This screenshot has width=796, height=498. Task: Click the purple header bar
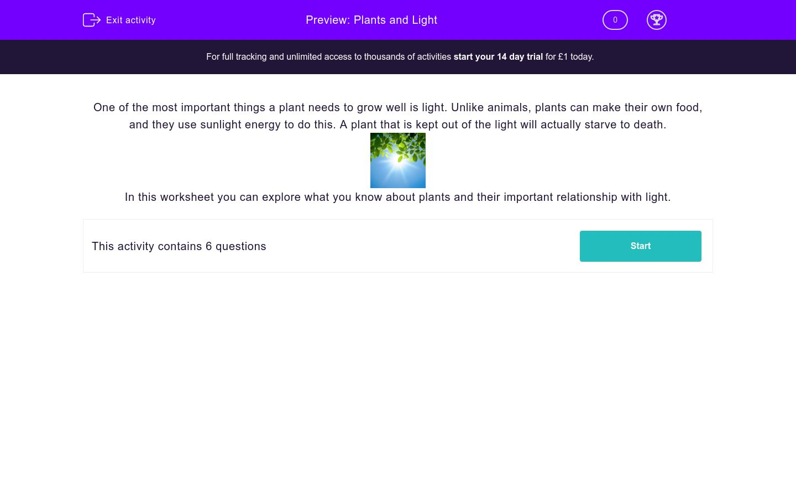point(249,20)
